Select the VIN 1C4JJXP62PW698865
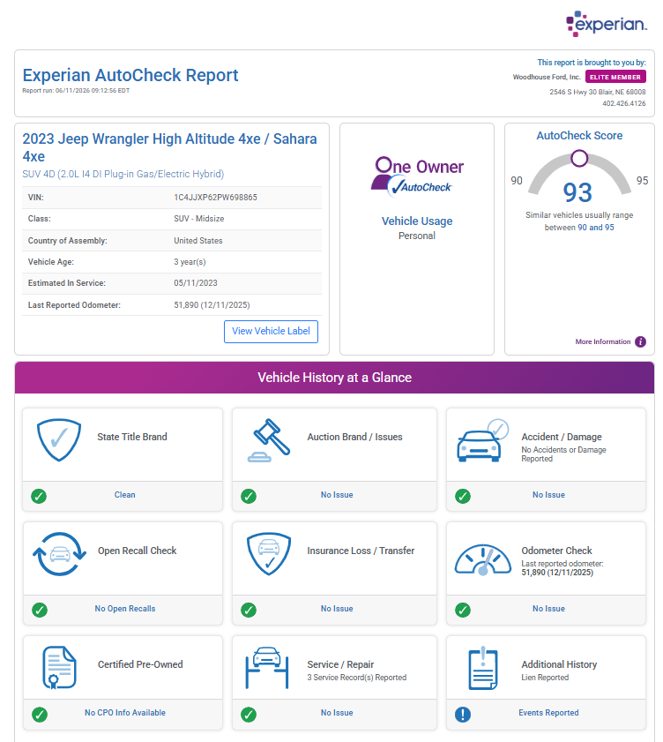Image resolution: width=663 pixels, height=742 pixels. click(216, 198)
